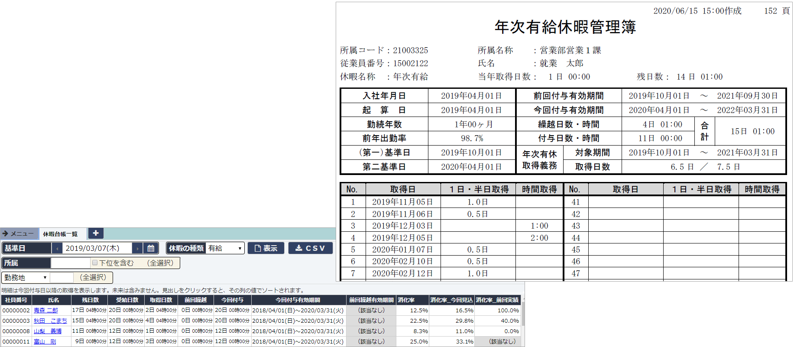This screenshot has width=794, height=347.
Task: Expand the 勤務地 dropdown selector
Action: click(26, 278)
